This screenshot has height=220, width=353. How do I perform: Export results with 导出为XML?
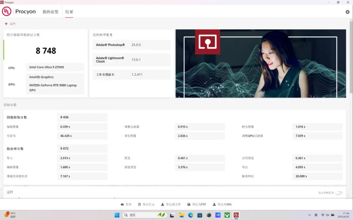tap(222, 204)
